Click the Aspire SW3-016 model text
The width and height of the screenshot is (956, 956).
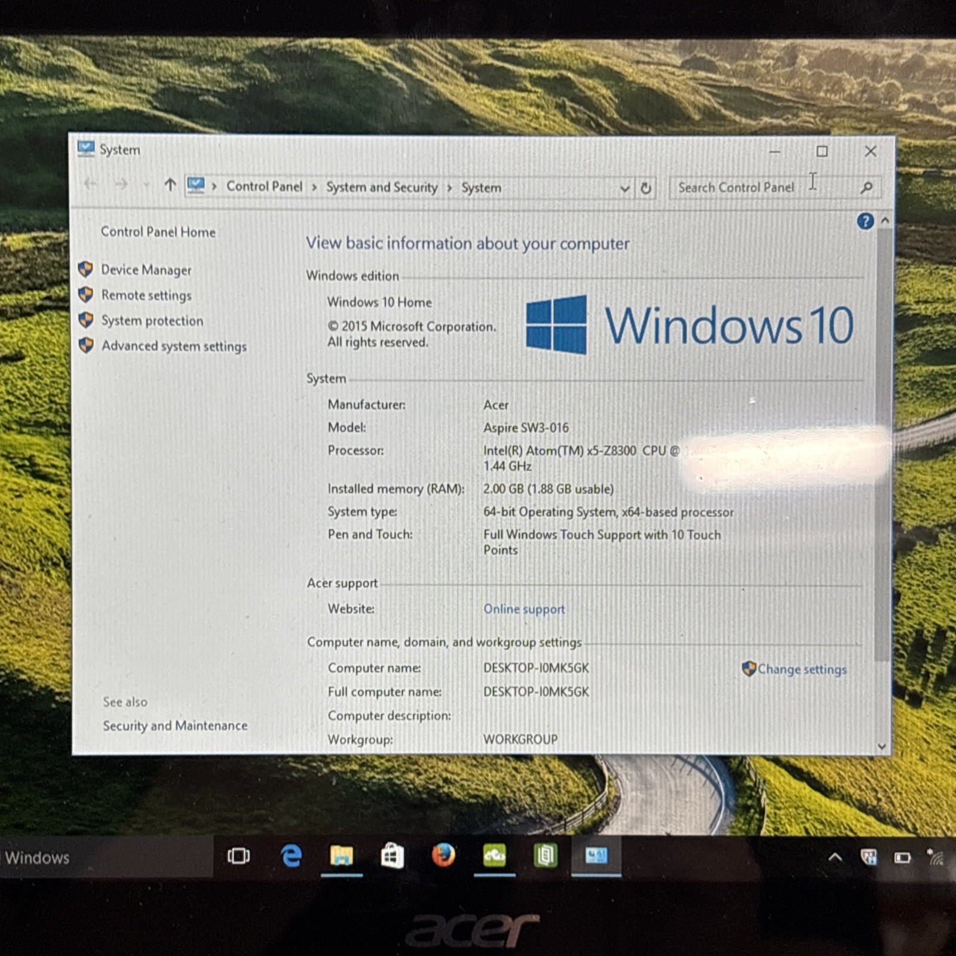point(526,428)
